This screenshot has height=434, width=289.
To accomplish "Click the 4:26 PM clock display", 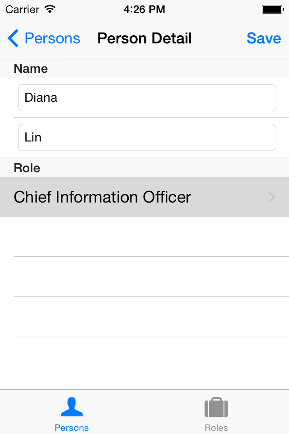I will point(144,9).
